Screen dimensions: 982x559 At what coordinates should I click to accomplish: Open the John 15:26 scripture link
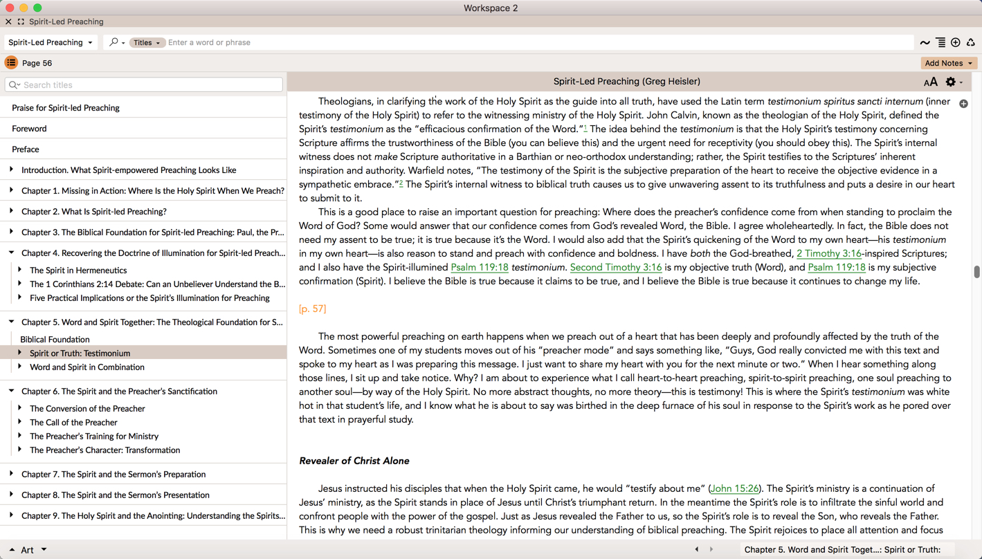pyautogui.click(x=734, y=489)
